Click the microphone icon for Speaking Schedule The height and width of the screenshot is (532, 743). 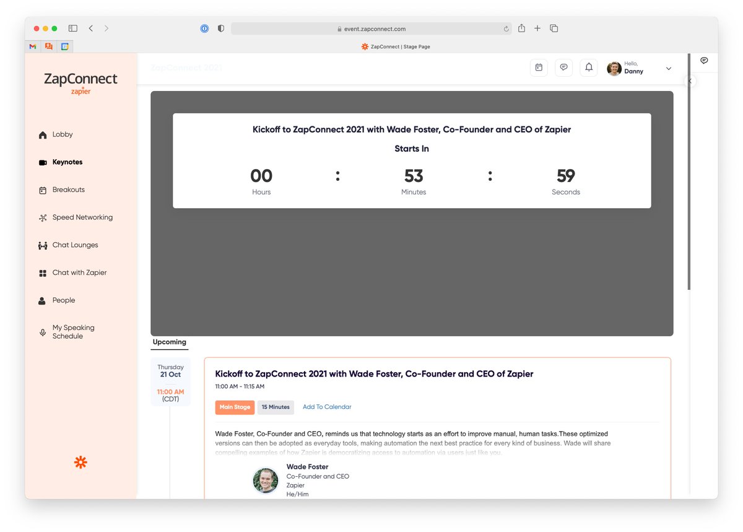(x=43, y=333)
